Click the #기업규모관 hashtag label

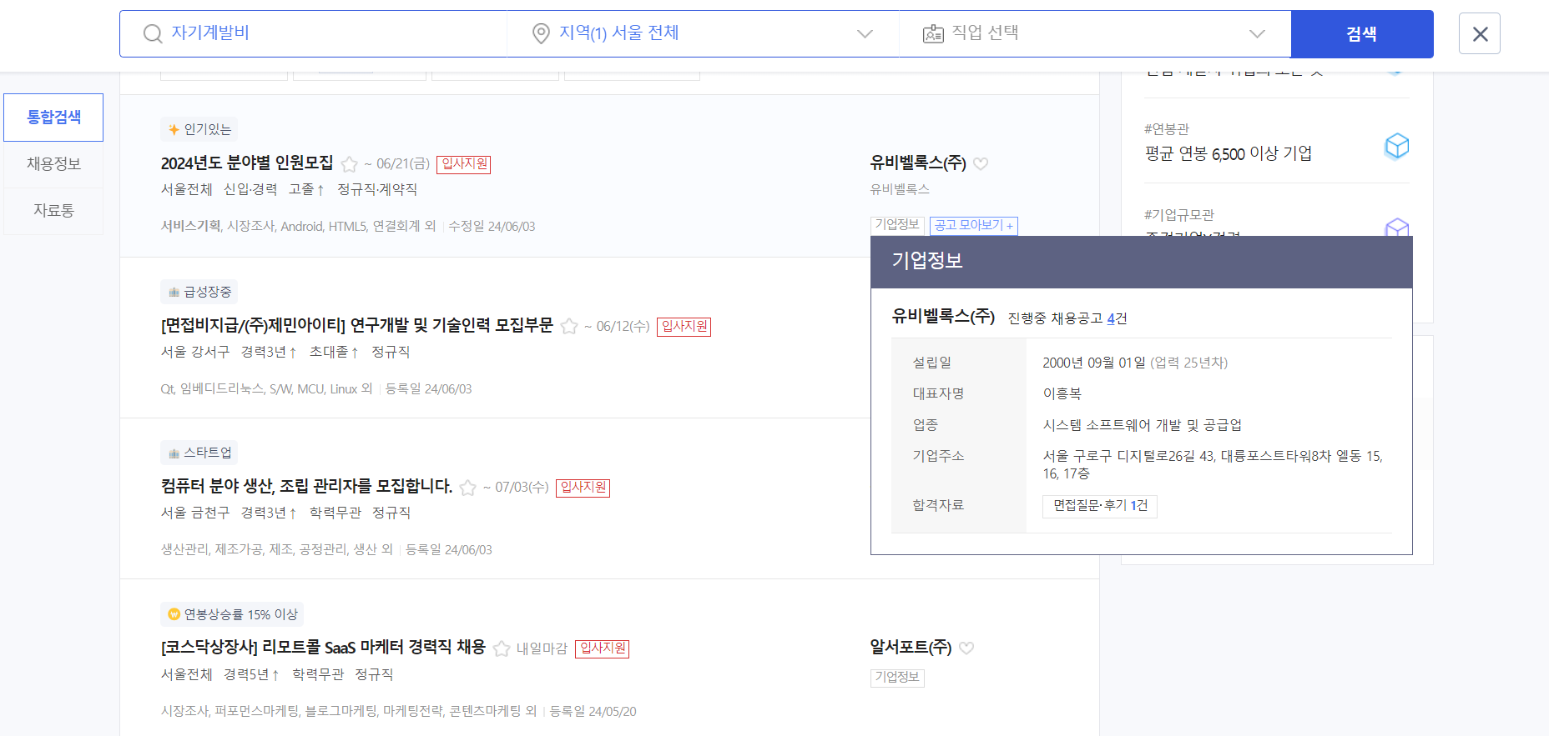click(x=1178, y=215)
